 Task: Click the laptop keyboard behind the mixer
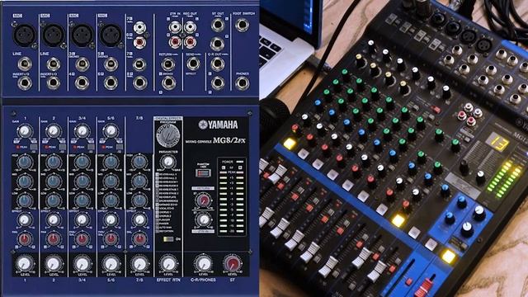(x=270, y=49)
